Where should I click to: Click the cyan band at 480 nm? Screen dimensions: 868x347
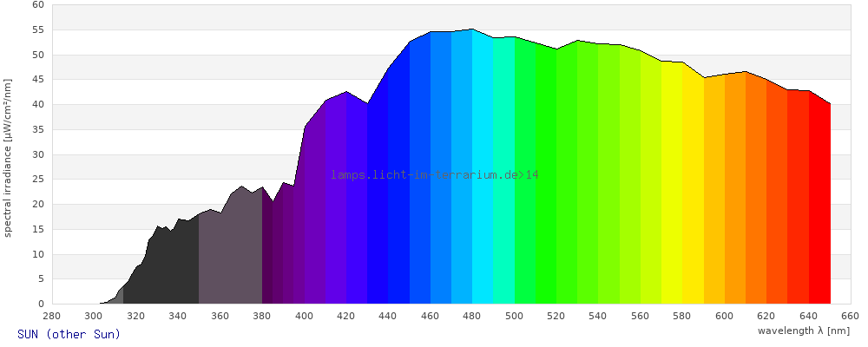point(483,173)
